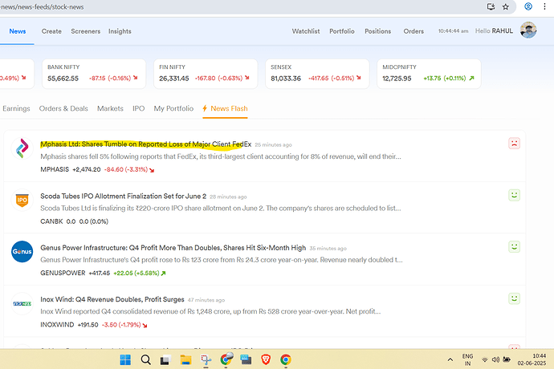The image size is (554, 369).
Task: Click the happy sentiment face on Genus Power news
Action: point(514,246)
